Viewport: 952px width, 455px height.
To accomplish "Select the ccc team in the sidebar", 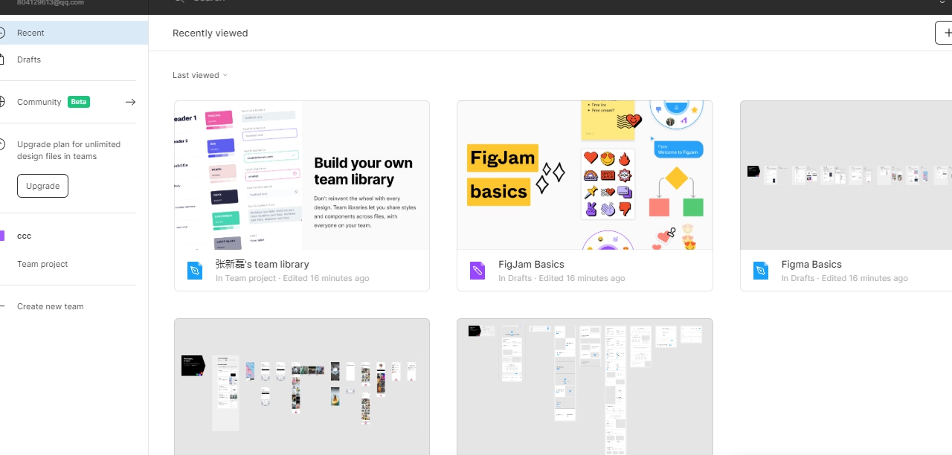I will tap(24, 236).
